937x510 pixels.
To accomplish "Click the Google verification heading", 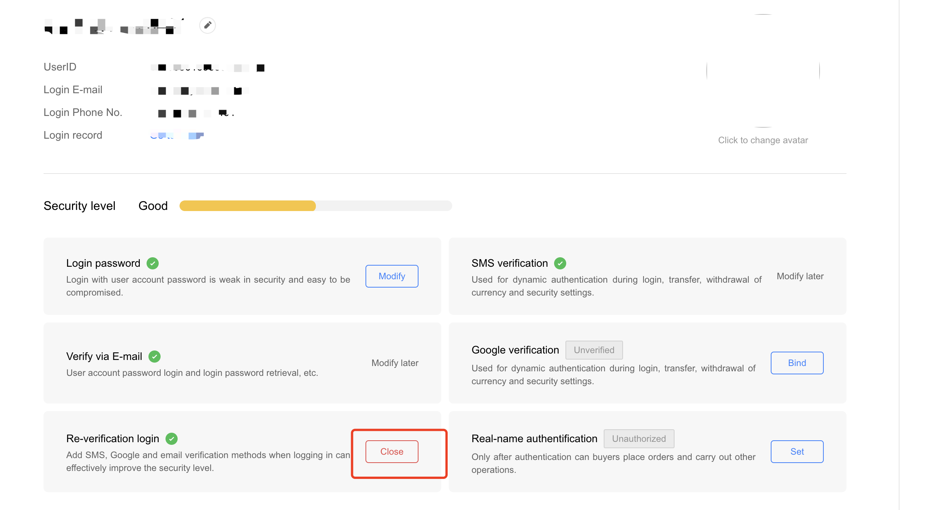I will (515, 350).
